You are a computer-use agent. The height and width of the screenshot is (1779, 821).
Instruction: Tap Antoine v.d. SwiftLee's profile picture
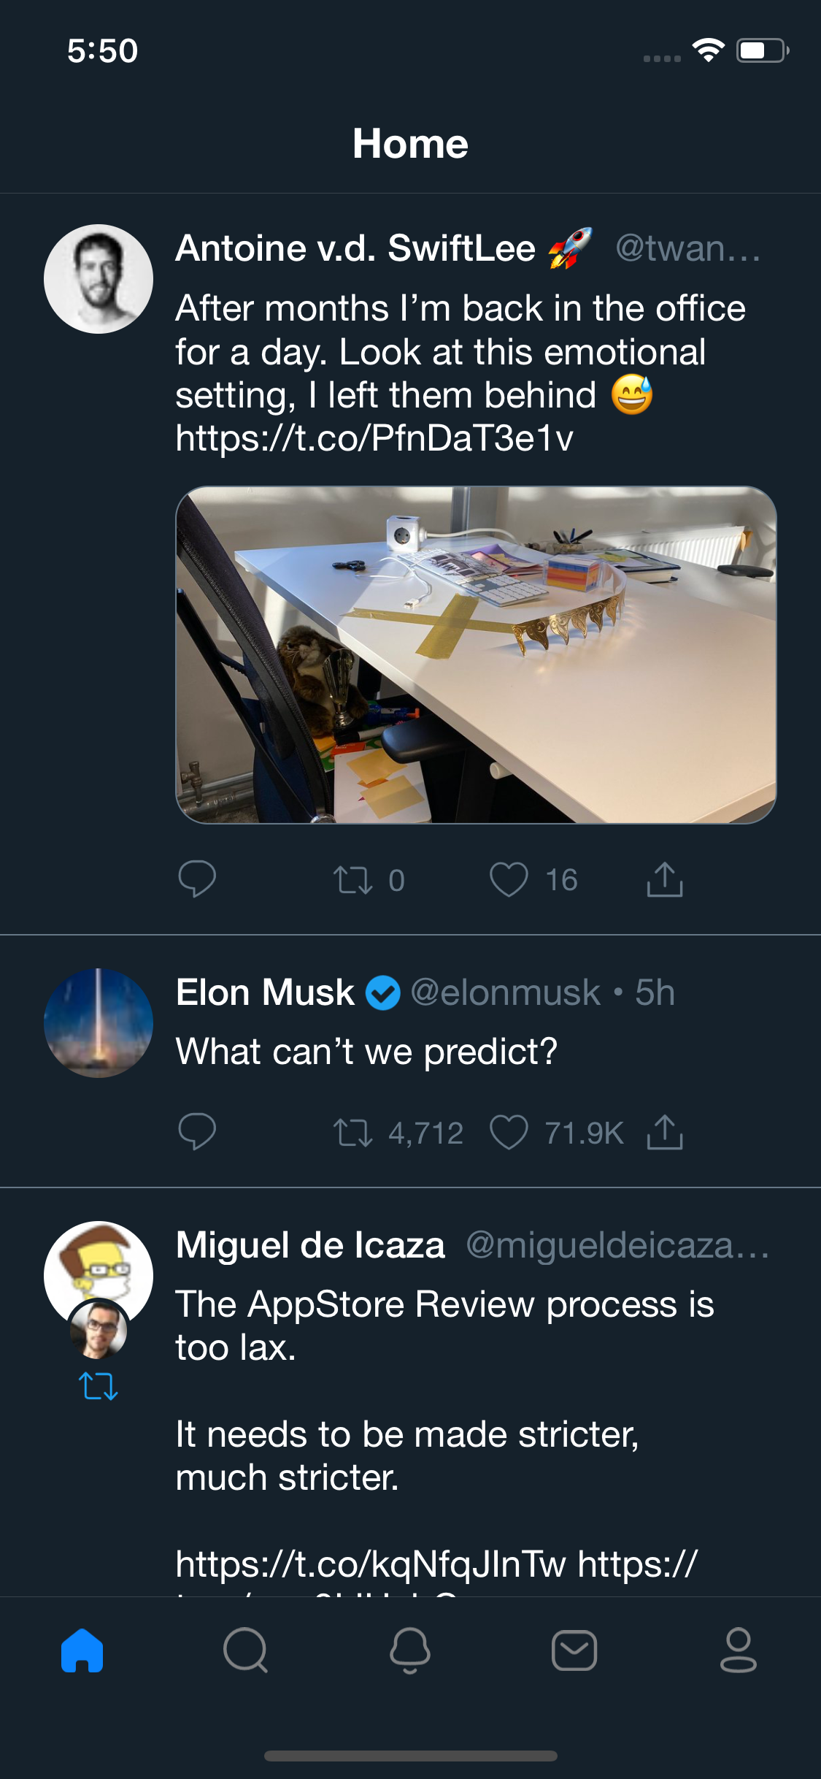99,279
